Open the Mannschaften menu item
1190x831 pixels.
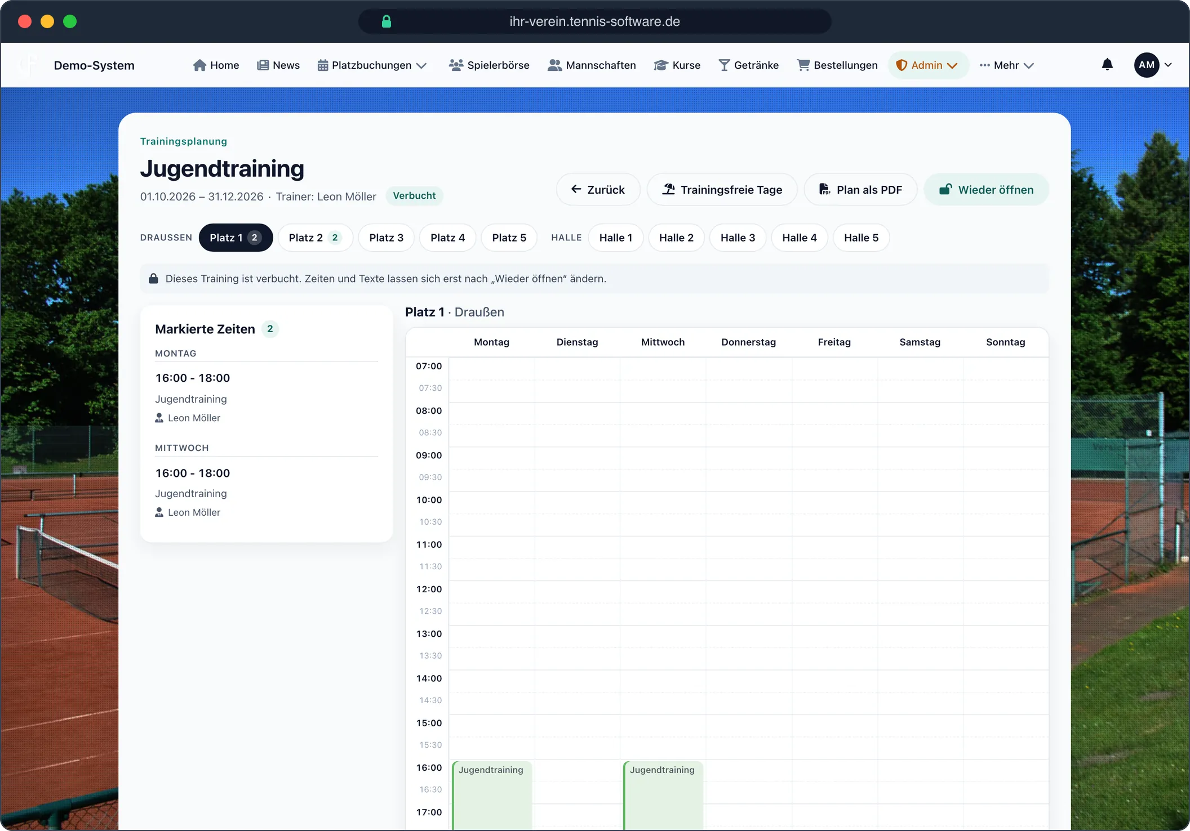click(592, 65)
